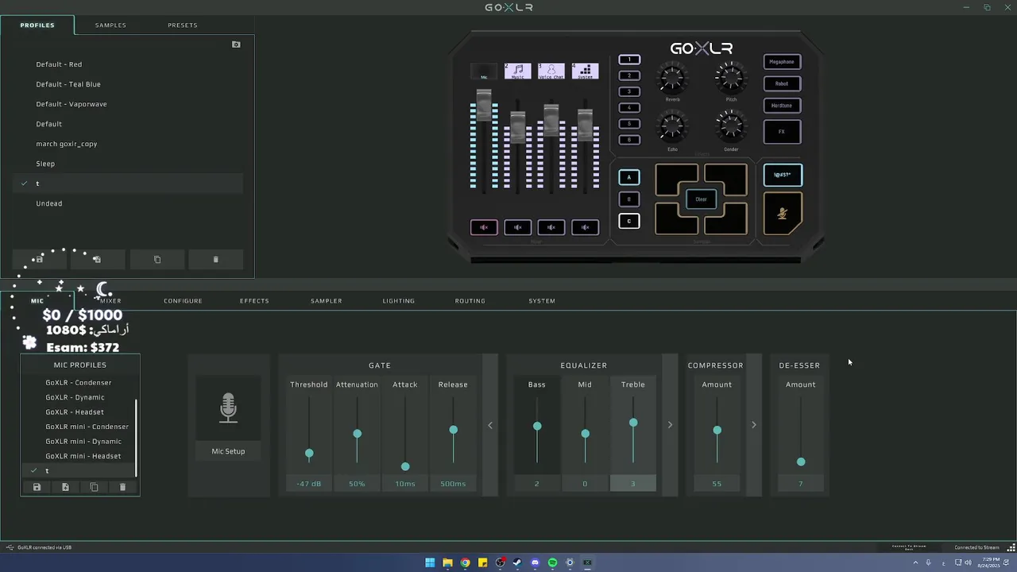Click the Echo knob

pos(672,127)
